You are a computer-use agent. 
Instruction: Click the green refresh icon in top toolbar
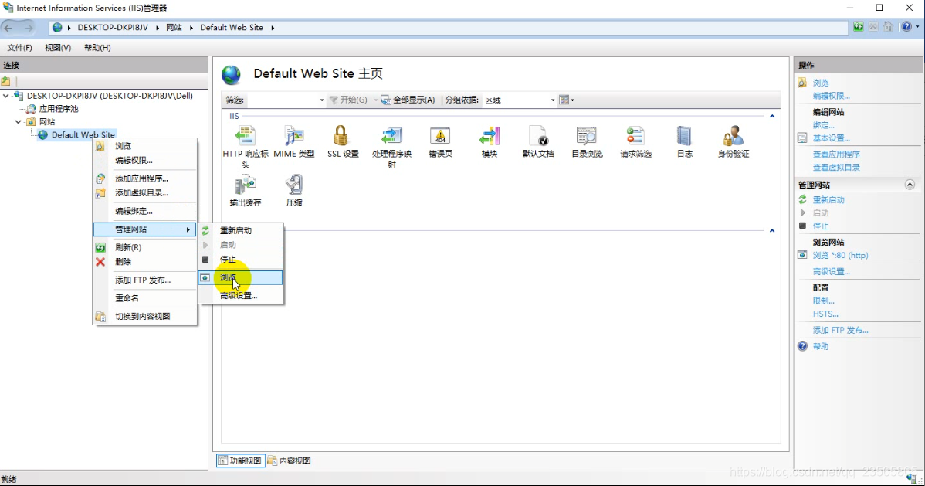pos(859,27)
